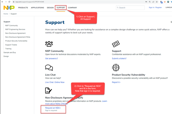Click the 'Sign in required' text

pyautogui.click(x=51, y=111)
